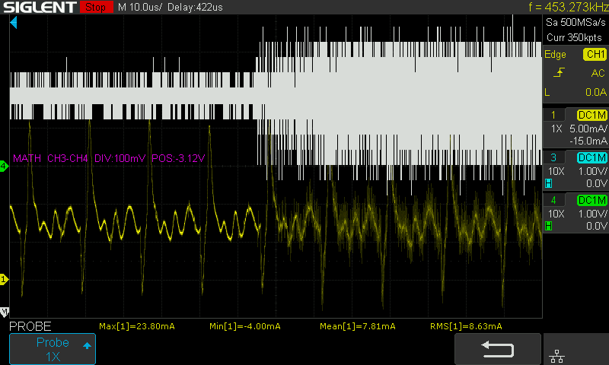Screen dimensions: 609x365
Task: Click the frequency counter 453.273kHz readout
Action: click(x=569, y=7)
